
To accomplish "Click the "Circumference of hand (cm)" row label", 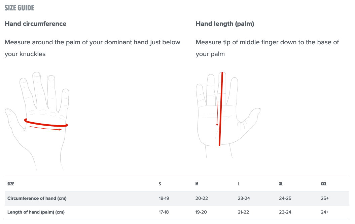I will coord(37,198).
